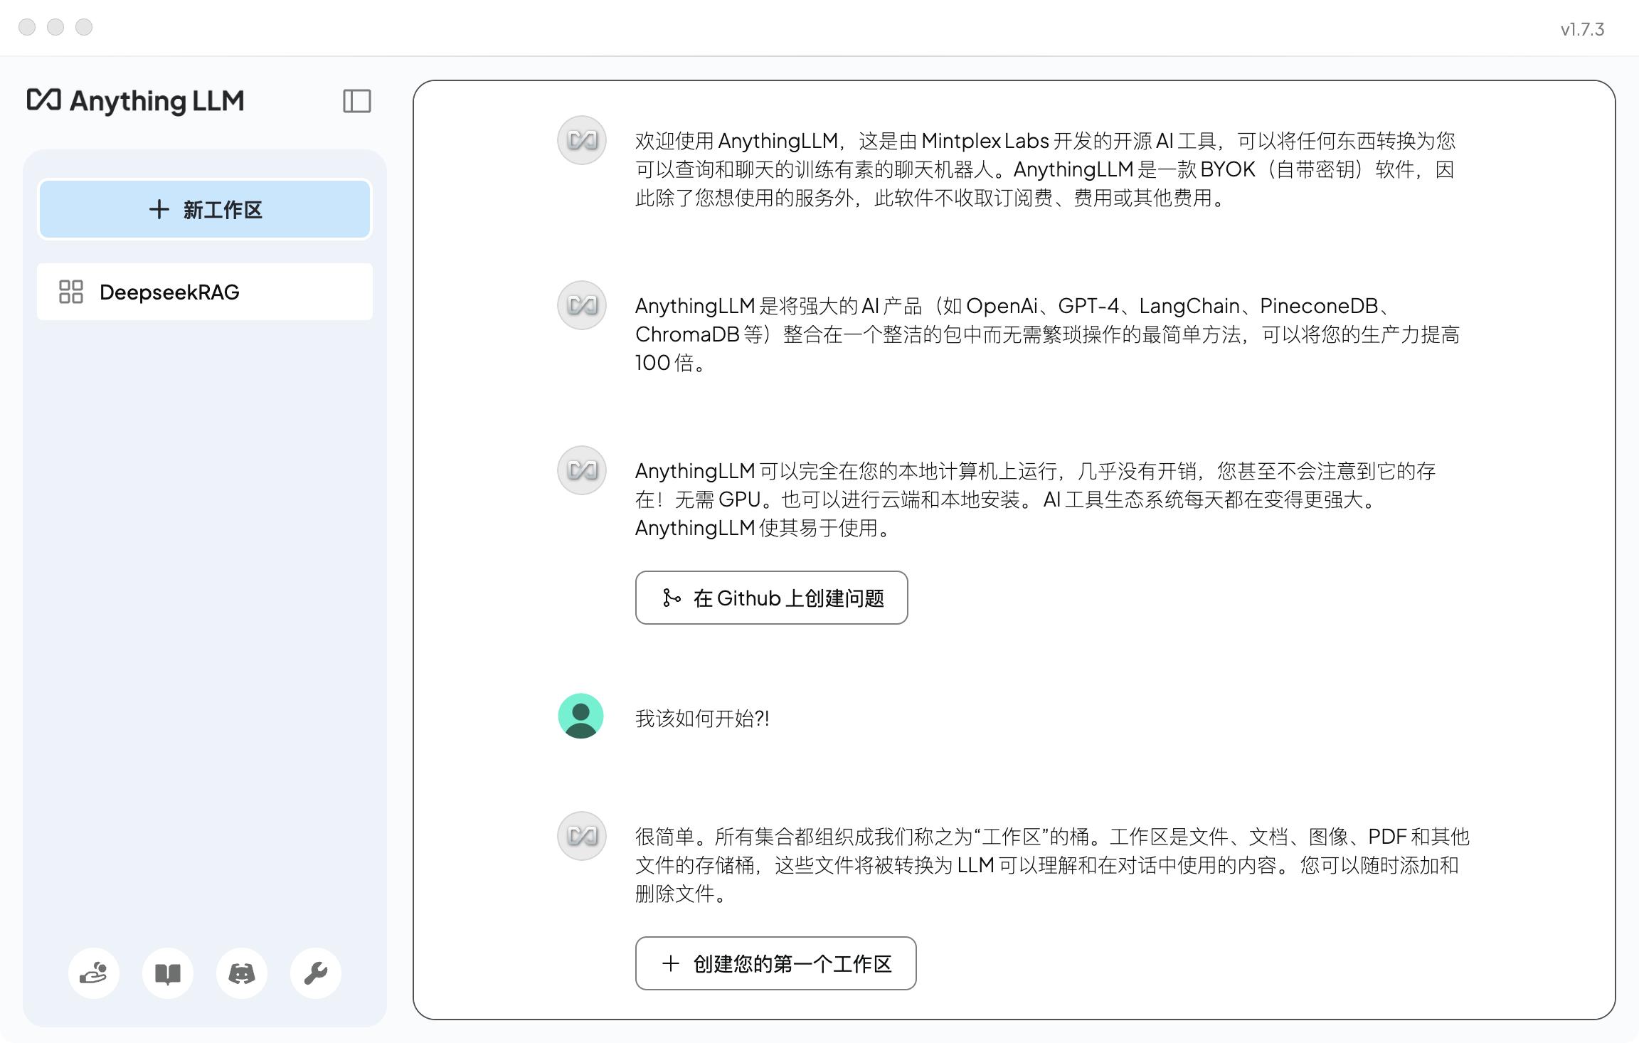Click the grid icon beside DeepseekRAG

tap(70, 292)
